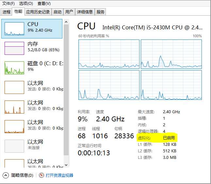
Task: Collapse view with 简略信息 arrow icon
Action: click(6, 175)
